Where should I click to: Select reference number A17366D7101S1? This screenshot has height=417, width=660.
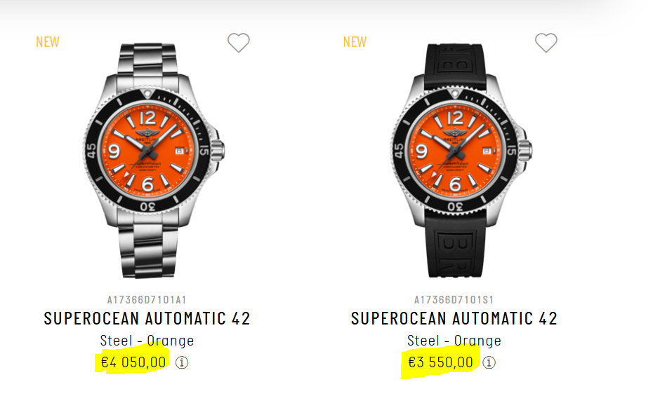(x=454, y=300)
